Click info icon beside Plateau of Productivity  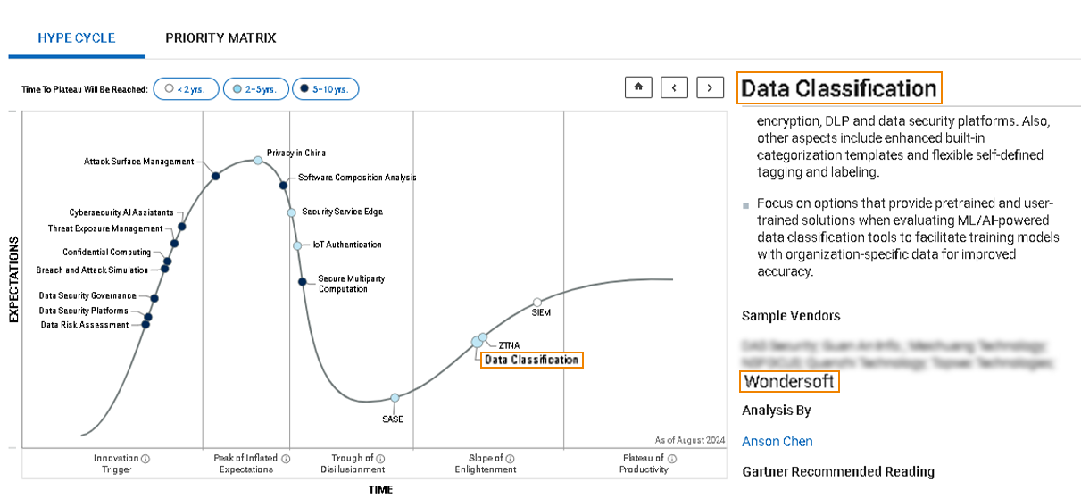pyautogui.click(x=672, y=459)
